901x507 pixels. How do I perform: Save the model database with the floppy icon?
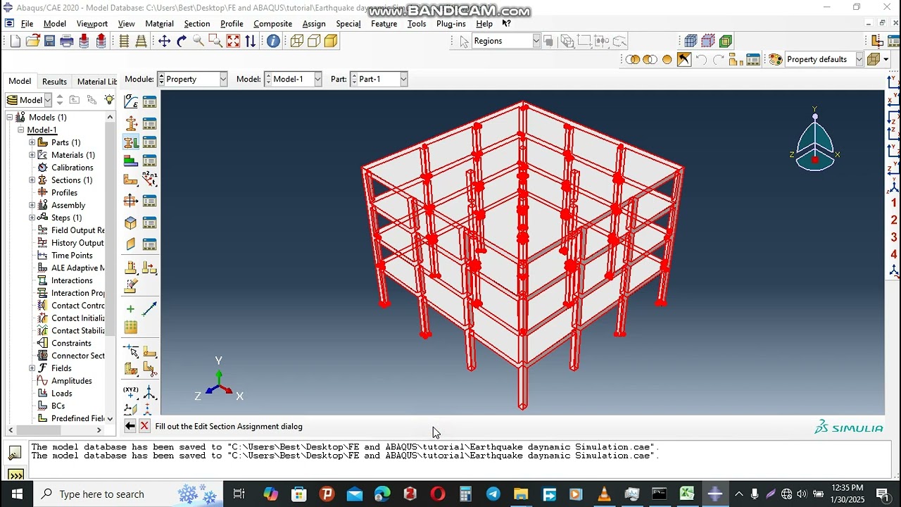click(49, 41)
